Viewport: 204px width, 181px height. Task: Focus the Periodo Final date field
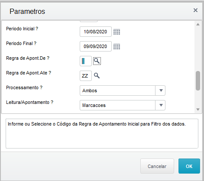coord(96,46)
